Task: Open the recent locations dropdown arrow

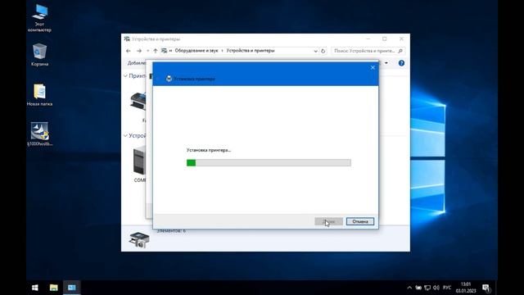Action: pyautogui.click(x=147, y=51)
